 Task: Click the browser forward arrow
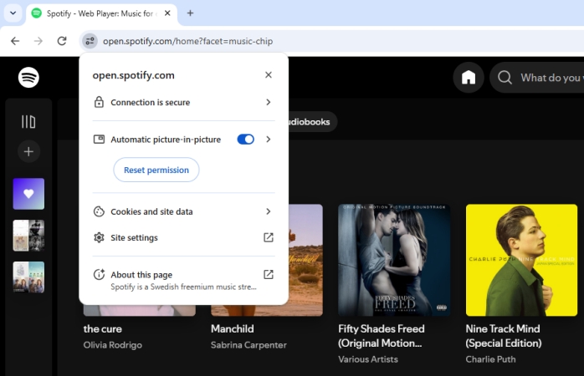pos(38,41)
